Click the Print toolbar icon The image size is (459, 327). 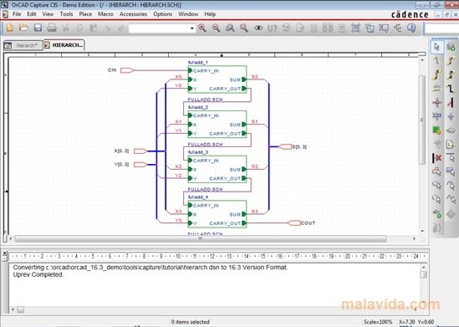pos(52,28)
